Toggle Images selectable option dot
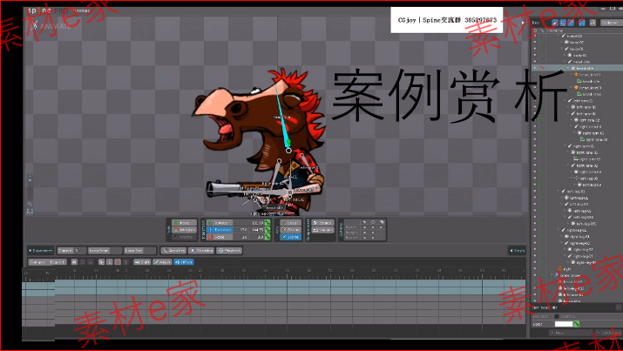The width and height of the screenshot is (623, 351). pos(364,233)
